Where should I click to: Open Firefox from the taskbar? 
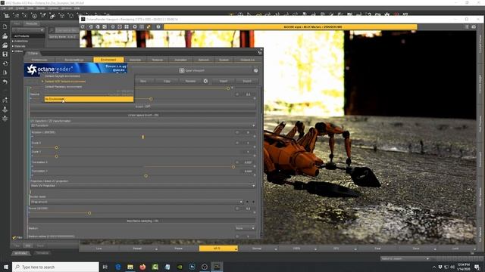tap(142, 267)
